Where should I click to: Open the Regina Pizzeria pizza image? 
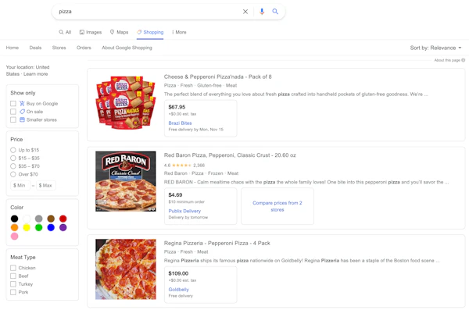tap(126, 269)
